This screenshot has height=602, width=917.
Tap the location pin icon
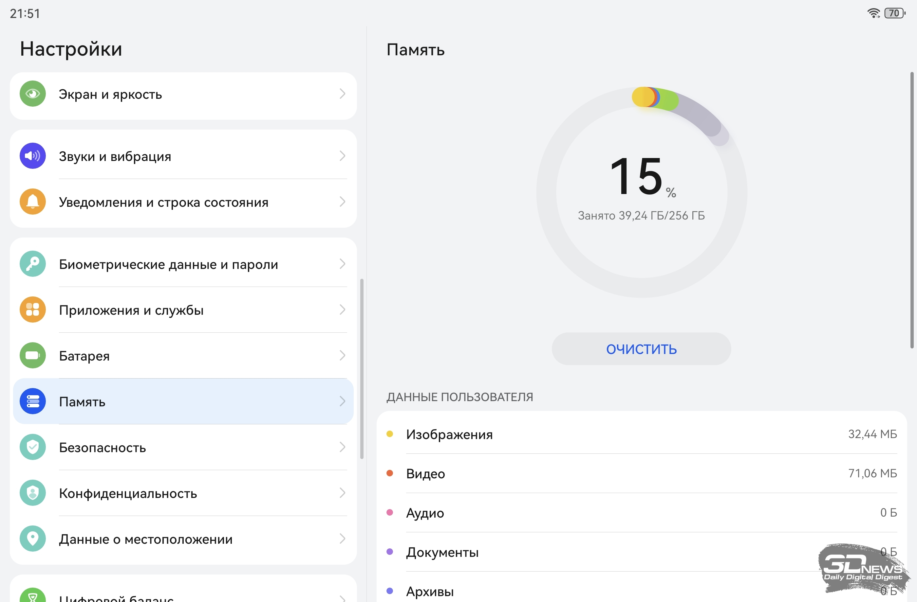(x=33, y=539)
